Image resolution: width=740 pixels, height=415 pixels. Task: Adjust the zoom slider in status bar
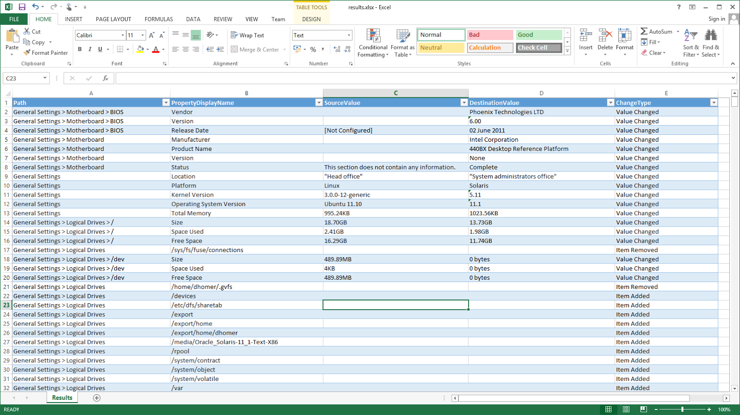[682, 409]
